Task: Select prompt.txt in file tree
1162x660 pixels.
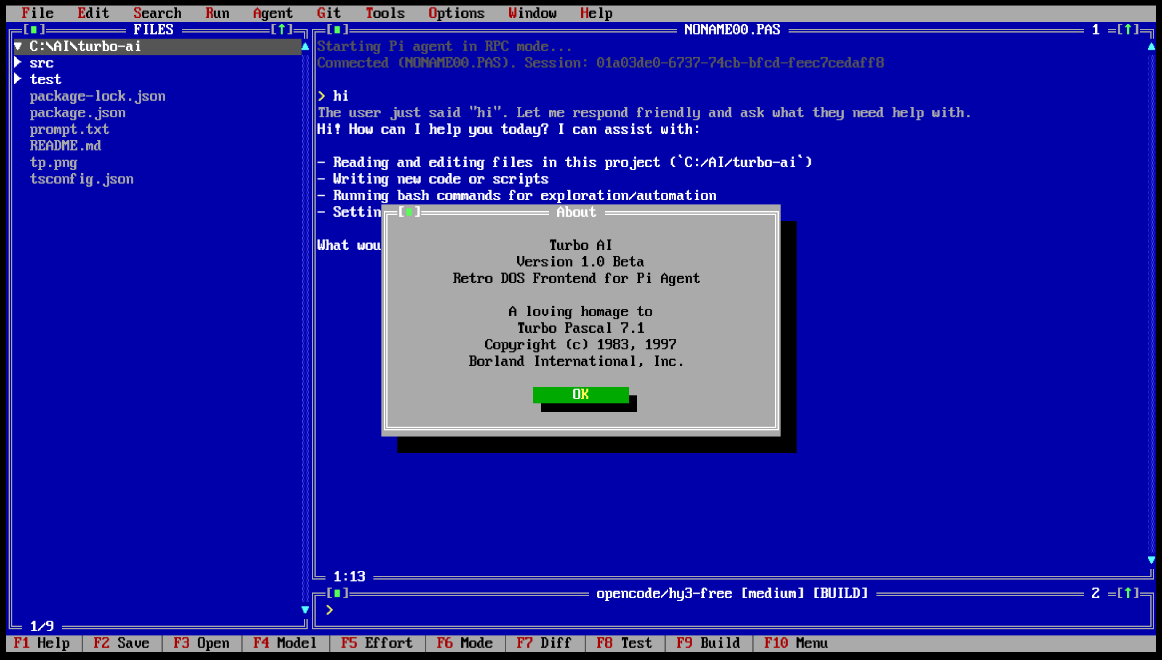Action: click(69, 129)
